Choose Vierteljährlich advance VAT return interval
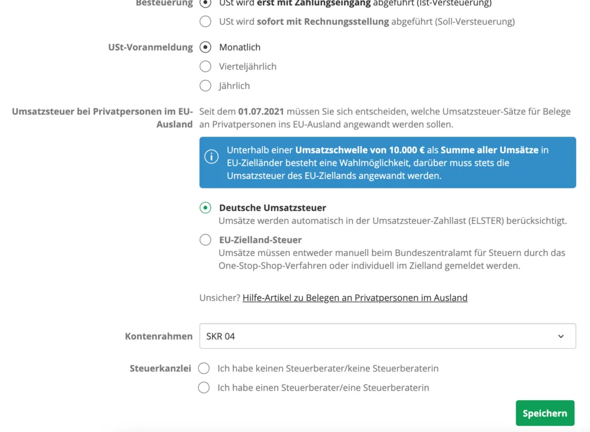Screen dimensions: 590x432 (x=205, y=66)
